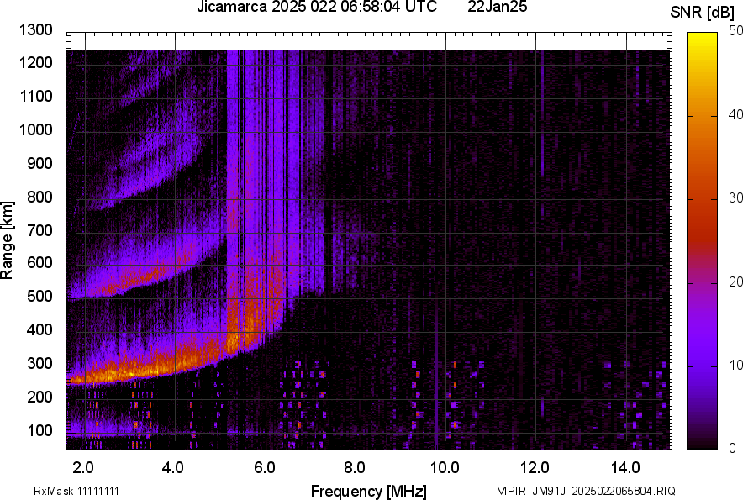Select the 8.0 frequency tick label
Screen dimensions: 743x500
coord(355,467)
